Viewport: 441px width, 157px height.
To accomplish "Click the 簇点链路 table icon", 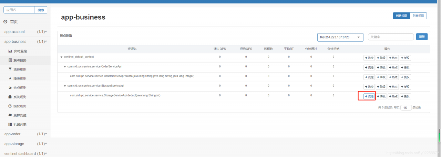I will (10, 60).
